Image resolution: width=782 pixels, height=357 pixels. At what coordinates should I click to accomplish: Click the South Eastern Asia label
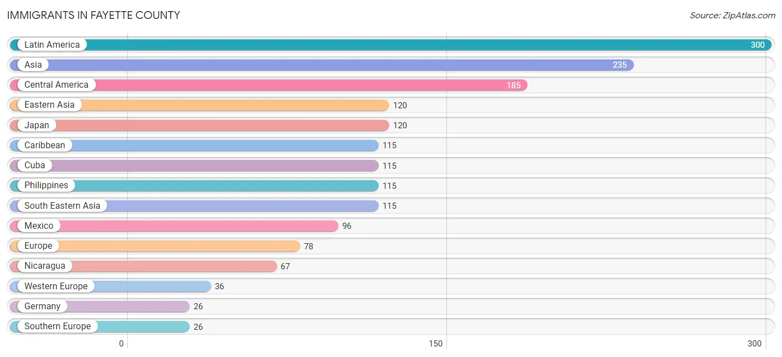pos(62,206)
